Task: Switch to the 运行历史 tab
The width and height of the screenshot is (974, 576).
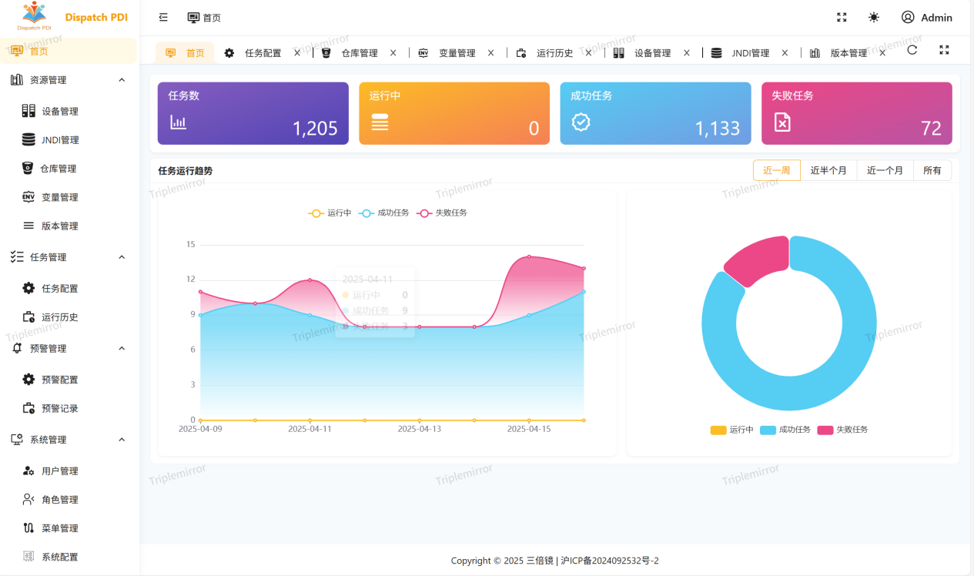Action: tap(554, 53)
